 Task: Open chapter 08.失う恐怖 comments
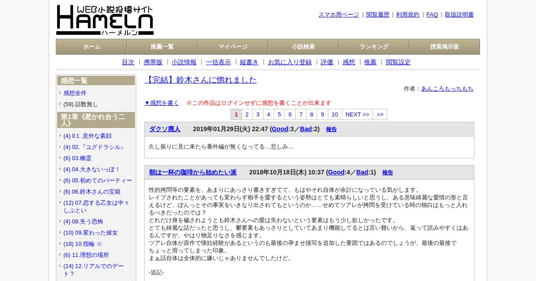tap(83, 222)
